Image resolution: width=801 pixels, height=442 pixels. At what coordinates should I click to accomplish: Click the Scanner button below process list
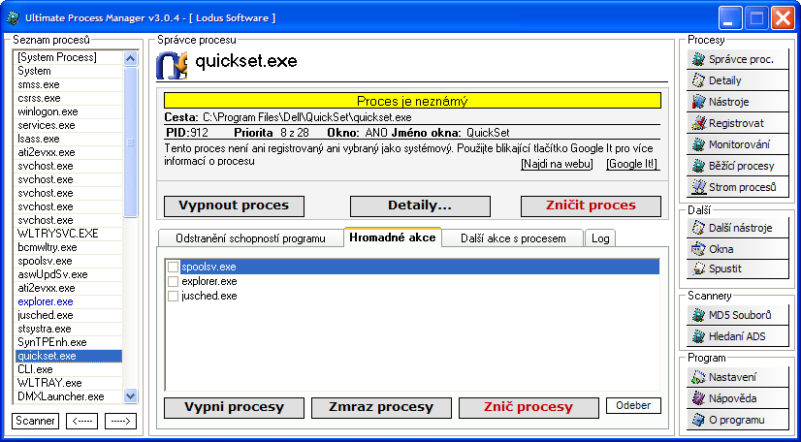point(35,421)
